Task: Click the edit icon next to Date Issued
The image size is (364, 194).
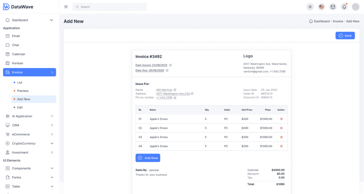Action: point(170,65)
